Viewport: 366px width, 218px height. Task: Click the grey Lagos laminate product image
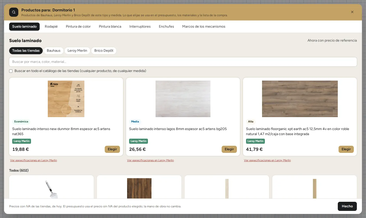coord(183,99)
